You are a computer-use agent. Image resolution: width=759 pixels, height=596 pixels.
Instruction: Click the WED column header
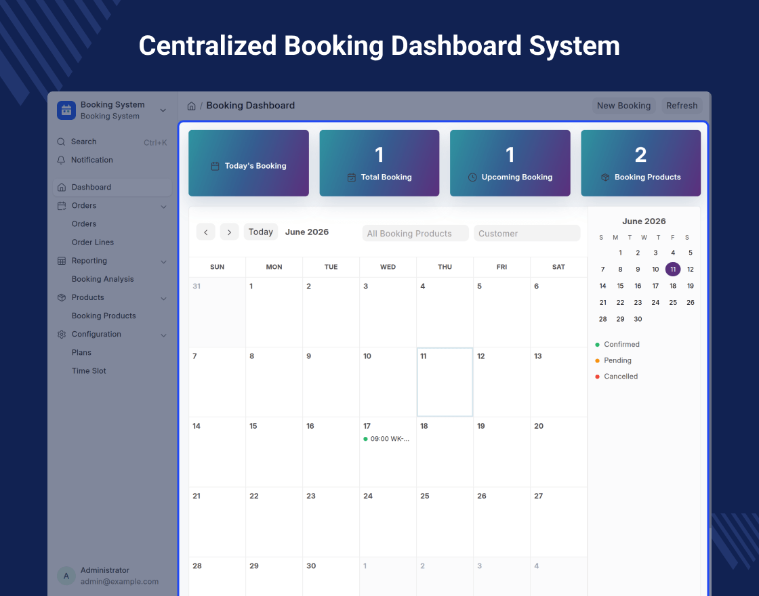tap(388, 267)
